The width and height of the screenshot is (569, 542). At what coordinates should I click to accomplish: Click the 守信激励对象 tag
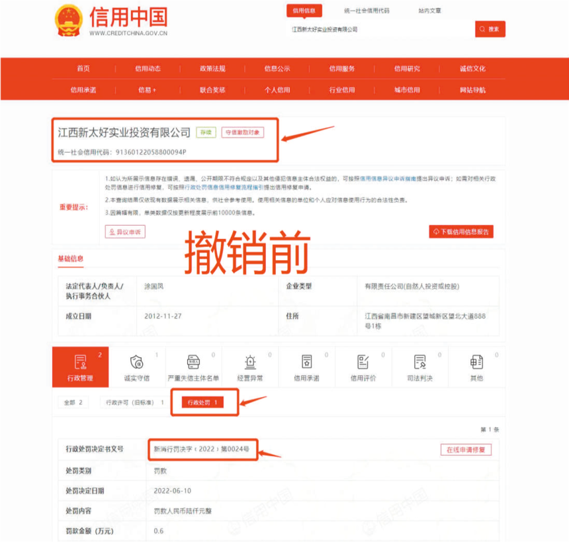point(243,132)
